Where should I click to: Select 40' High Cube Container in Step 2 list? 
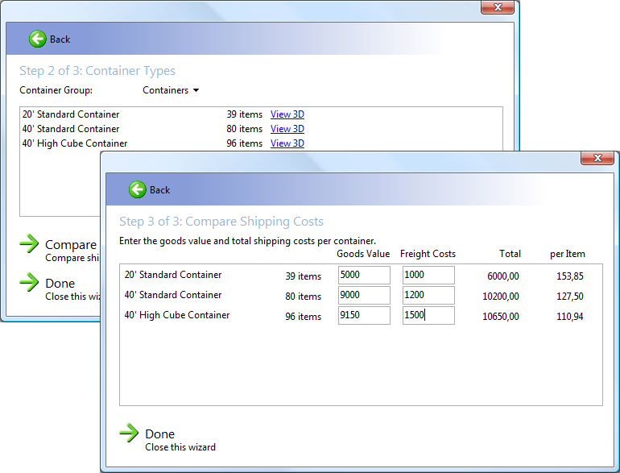[x=75, y=143]
